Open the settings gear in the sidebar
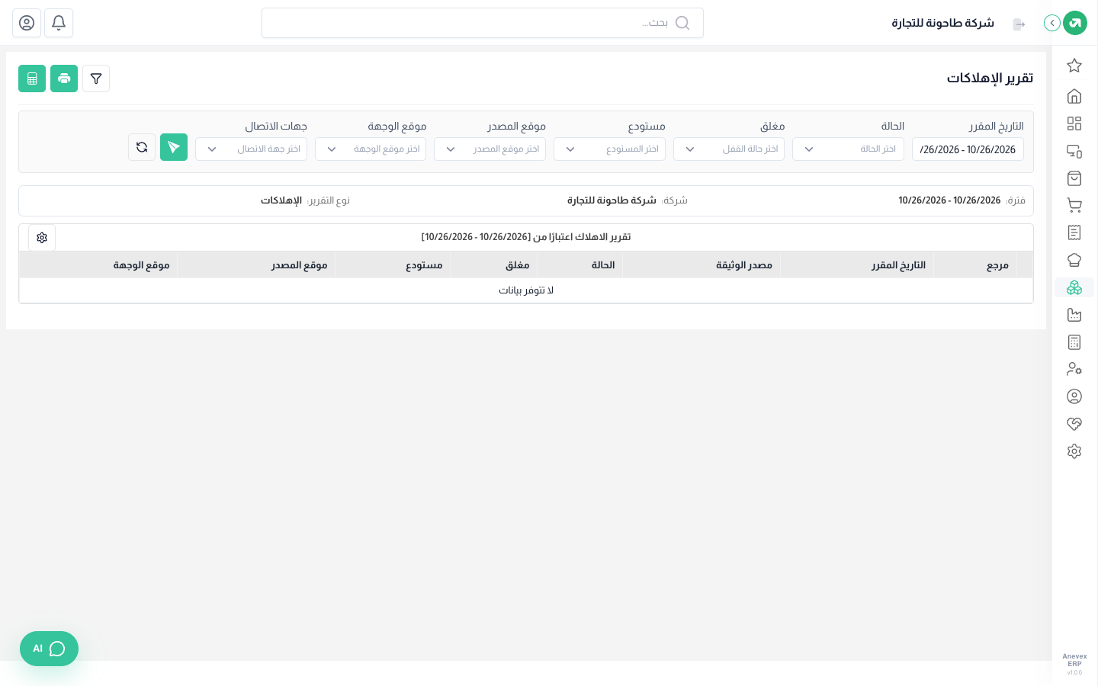 coord(1074,451)
